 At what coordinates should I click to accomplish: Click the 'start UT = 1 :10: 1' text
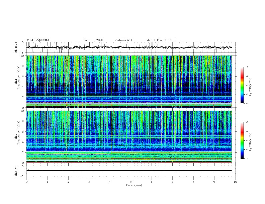pyautogui.click(x=162, y=40)
